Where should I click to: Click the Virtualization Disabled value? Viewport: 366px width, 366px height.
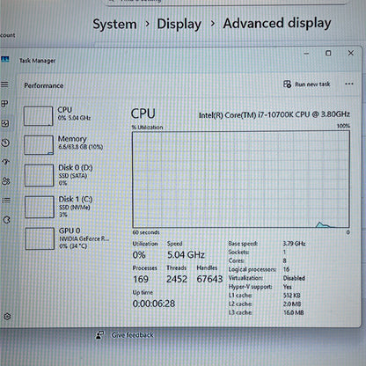pos(294,278)
